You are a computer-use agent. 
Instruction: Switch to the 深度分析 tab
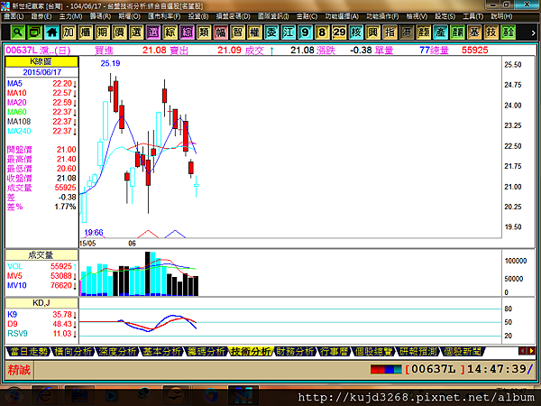(x=117, y=352)
